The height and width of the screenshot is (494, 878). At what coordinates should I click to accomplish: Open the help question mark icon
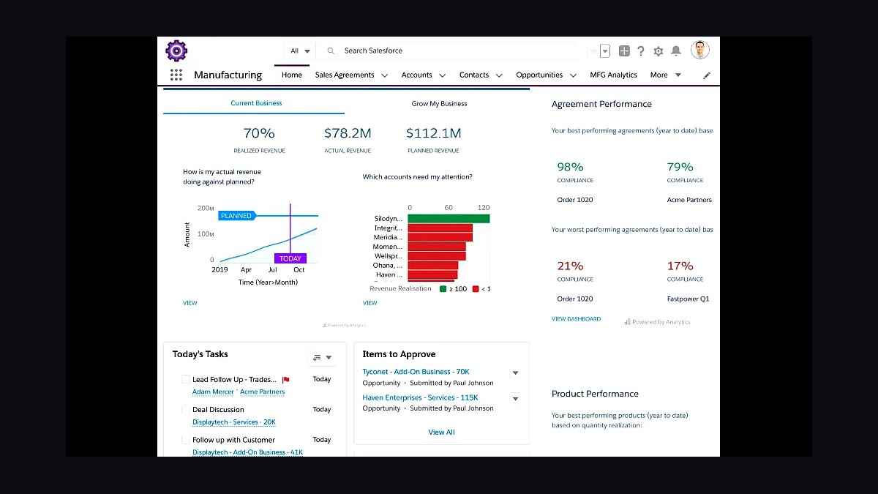tap(641, 50)
